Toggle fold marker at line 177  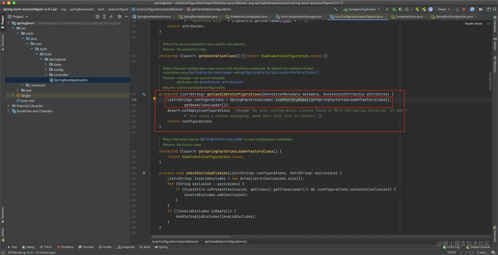point(150,94)
